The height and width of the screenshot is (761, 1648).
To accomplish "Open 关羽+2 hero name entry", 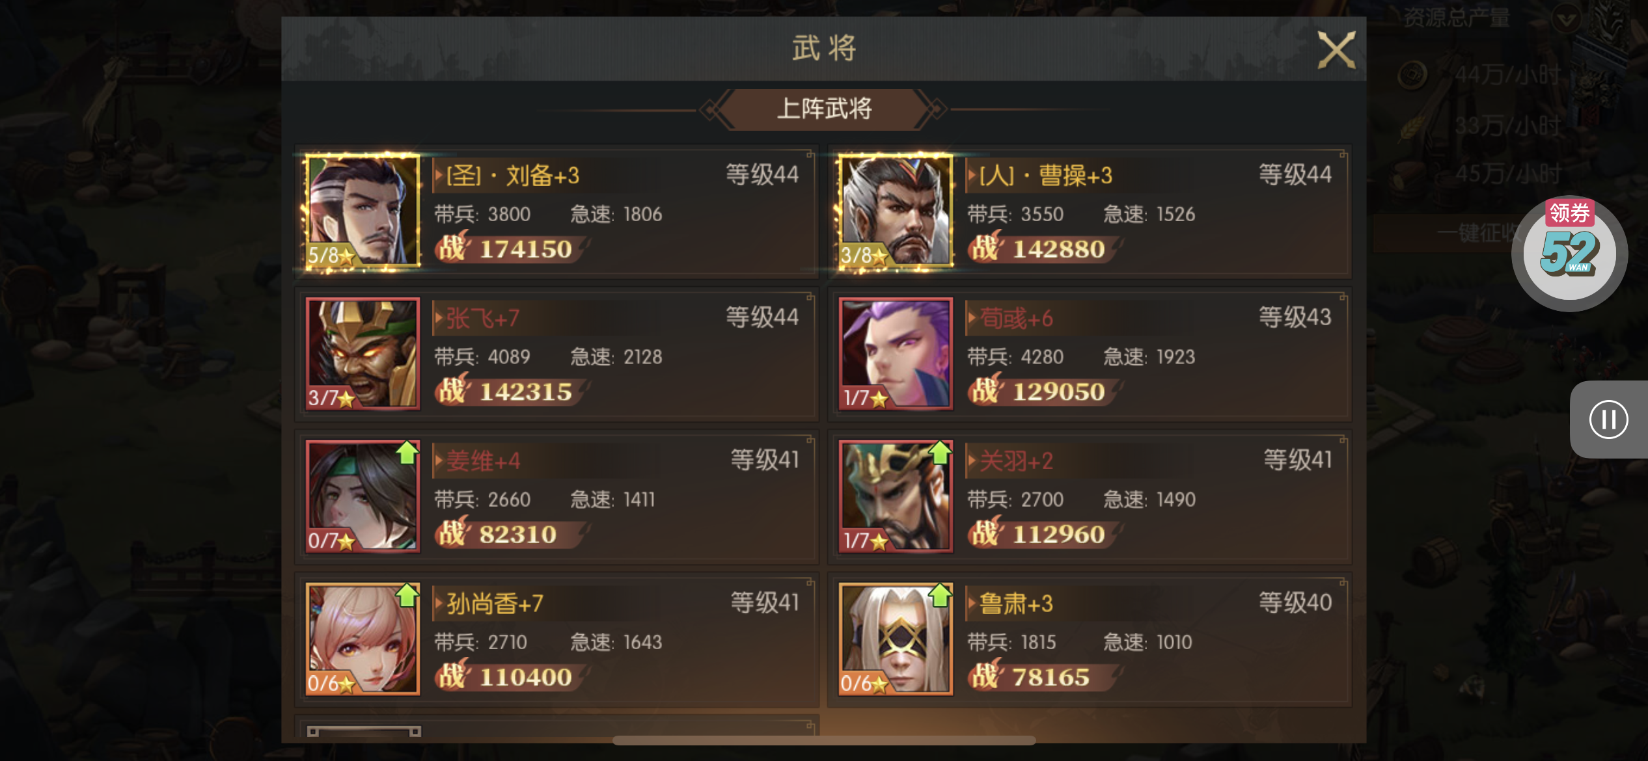I will tap(1015, 461).
